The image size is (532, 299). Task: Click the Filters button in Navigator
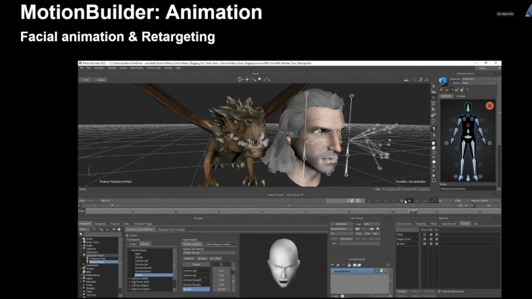pos(84,230)
